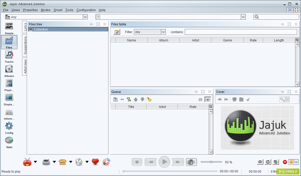Image resolution: width=301 pixels, height=176 pixels.
Task: Open the Files perspective
Action: [x=9, y=42]
